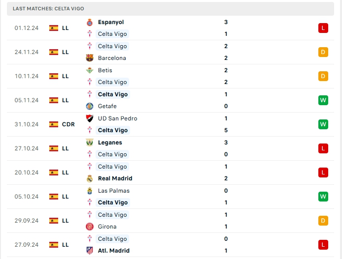Click the green W badge for Getafe match

[x=323, y=100]
